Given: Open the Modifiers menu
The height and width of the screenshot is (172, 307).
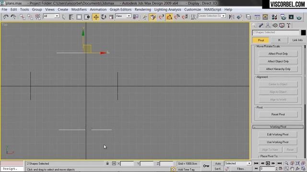Looking at the screenshot, I should 79,10.
